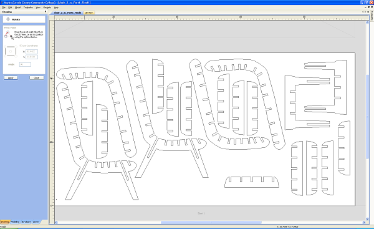Select top-left corner of pivot anchor box
Screen dimensions: 374x229
click(6, 47)
